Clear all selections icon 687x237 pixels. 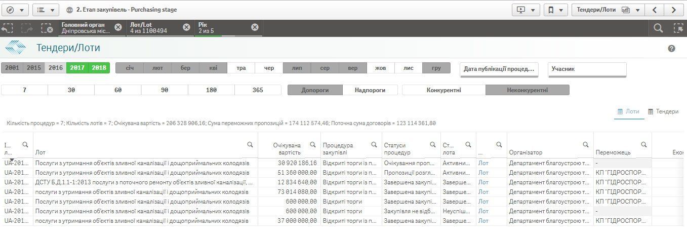tap(47, 28)
